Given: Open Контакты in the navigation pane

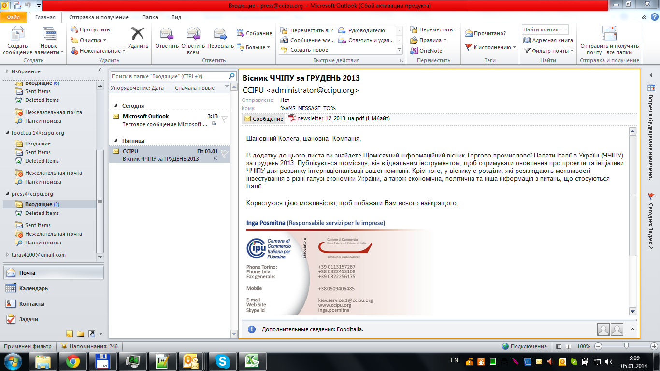Looking at the screenshot, I should pyautogui.click(x=53, y=304).
